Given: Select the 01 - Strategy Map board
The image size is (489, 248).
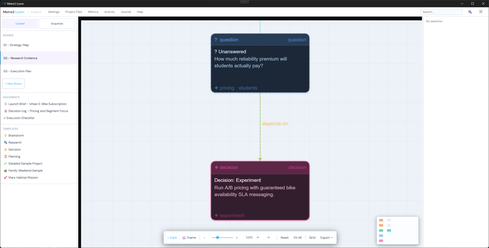Looking at the screenshot, I should [39, 45].
